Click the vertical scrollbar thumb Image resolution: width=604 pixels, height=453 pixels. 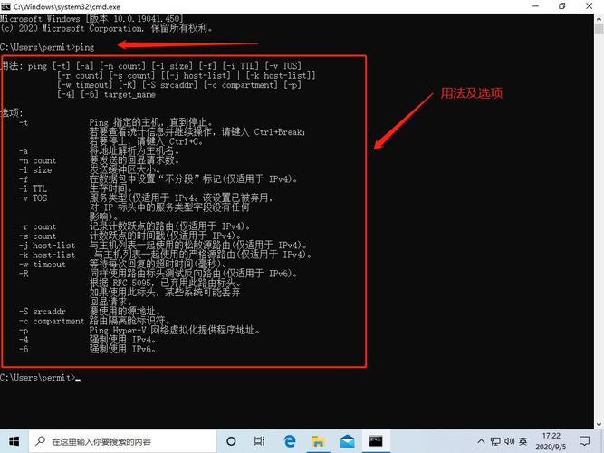599,29
